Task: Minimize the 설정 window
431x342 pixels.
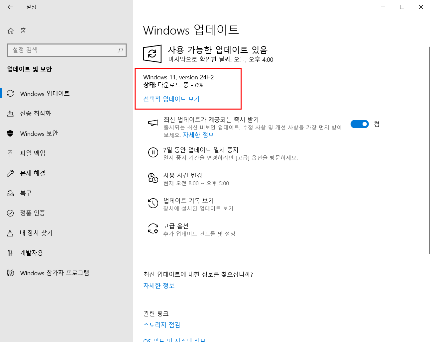Action: (383, 7)
